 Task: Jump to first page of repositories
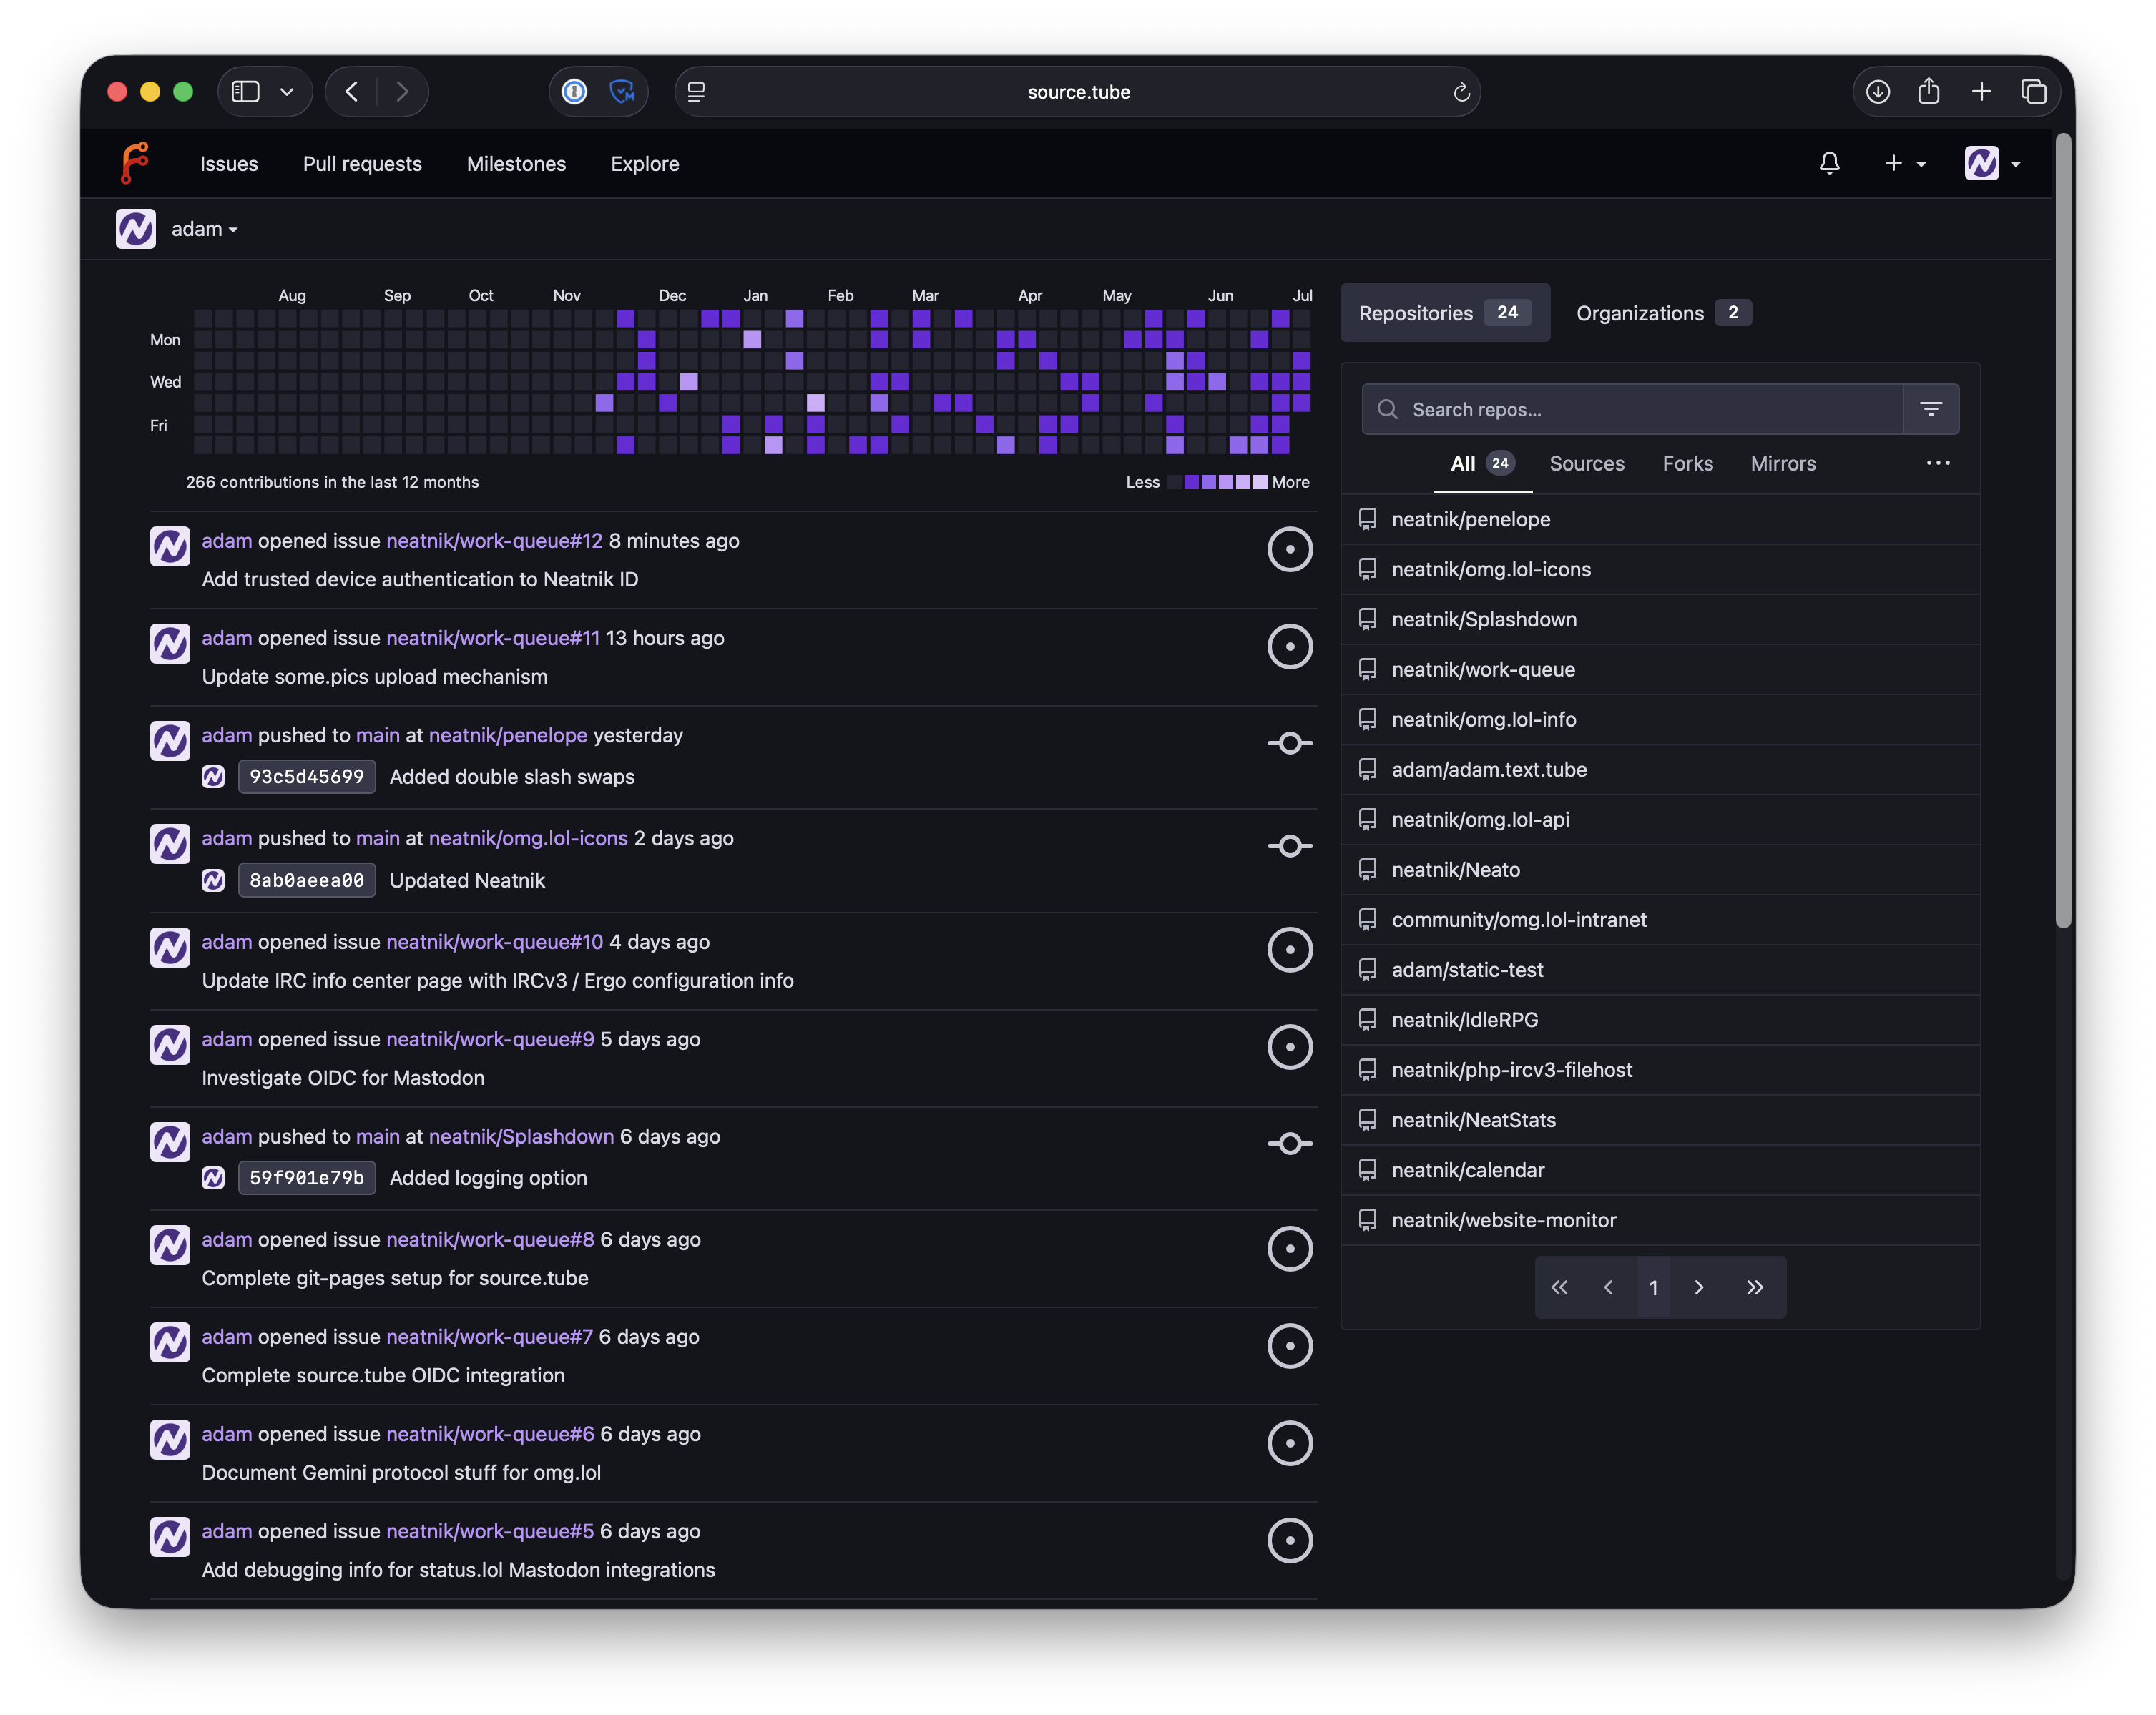coord(1559,1287)
